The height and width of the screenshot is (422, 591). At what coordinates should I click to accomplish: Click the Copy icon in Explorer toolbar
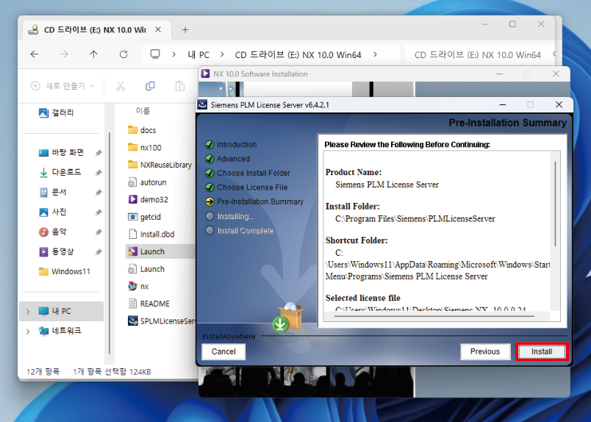150,86
